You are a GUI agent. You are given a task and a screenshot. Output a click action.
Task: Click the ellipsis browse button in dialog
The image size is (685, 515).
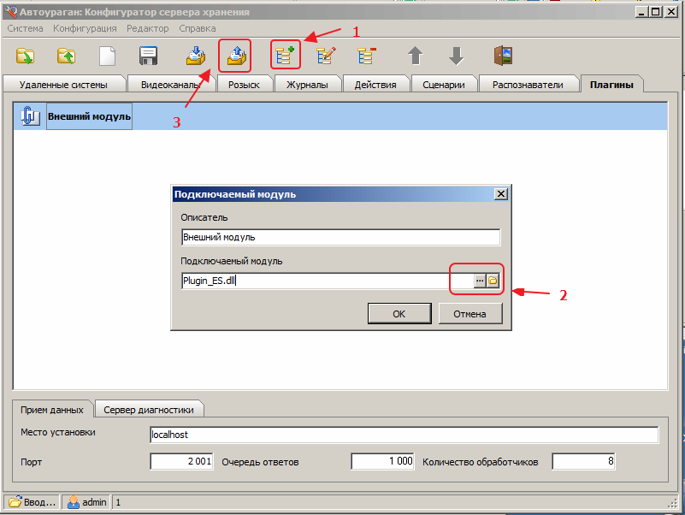[480, 281]
